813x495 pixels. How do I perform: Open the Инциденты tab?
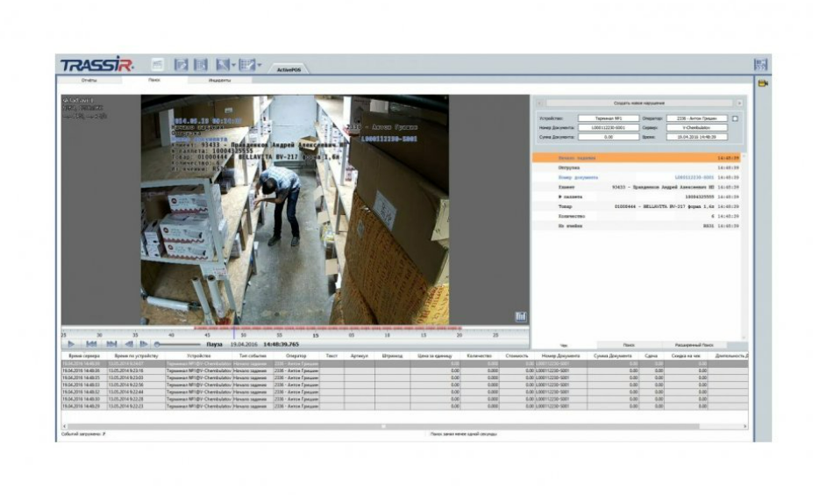(x=219, y=81)
